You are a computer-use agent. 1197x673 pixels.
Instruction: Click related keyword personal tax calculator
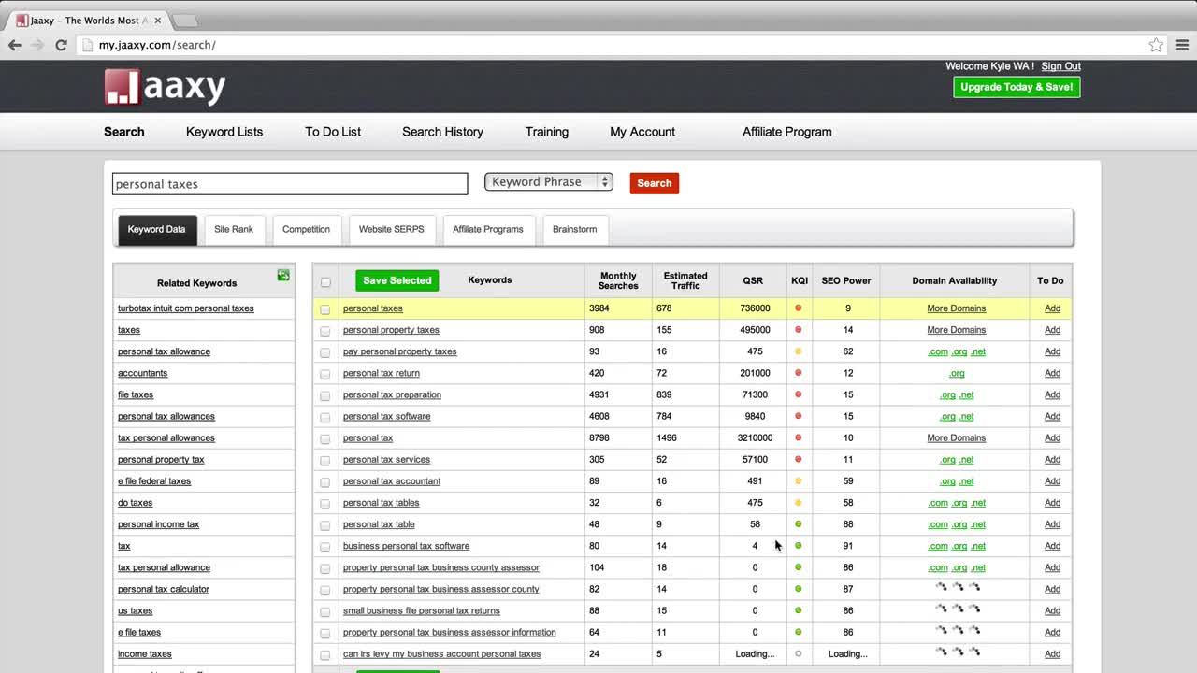pos(164,589)
